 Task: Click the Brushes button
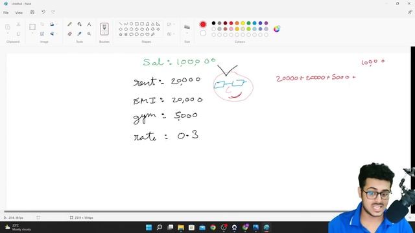pyautogui.click(x=104, y=29)
